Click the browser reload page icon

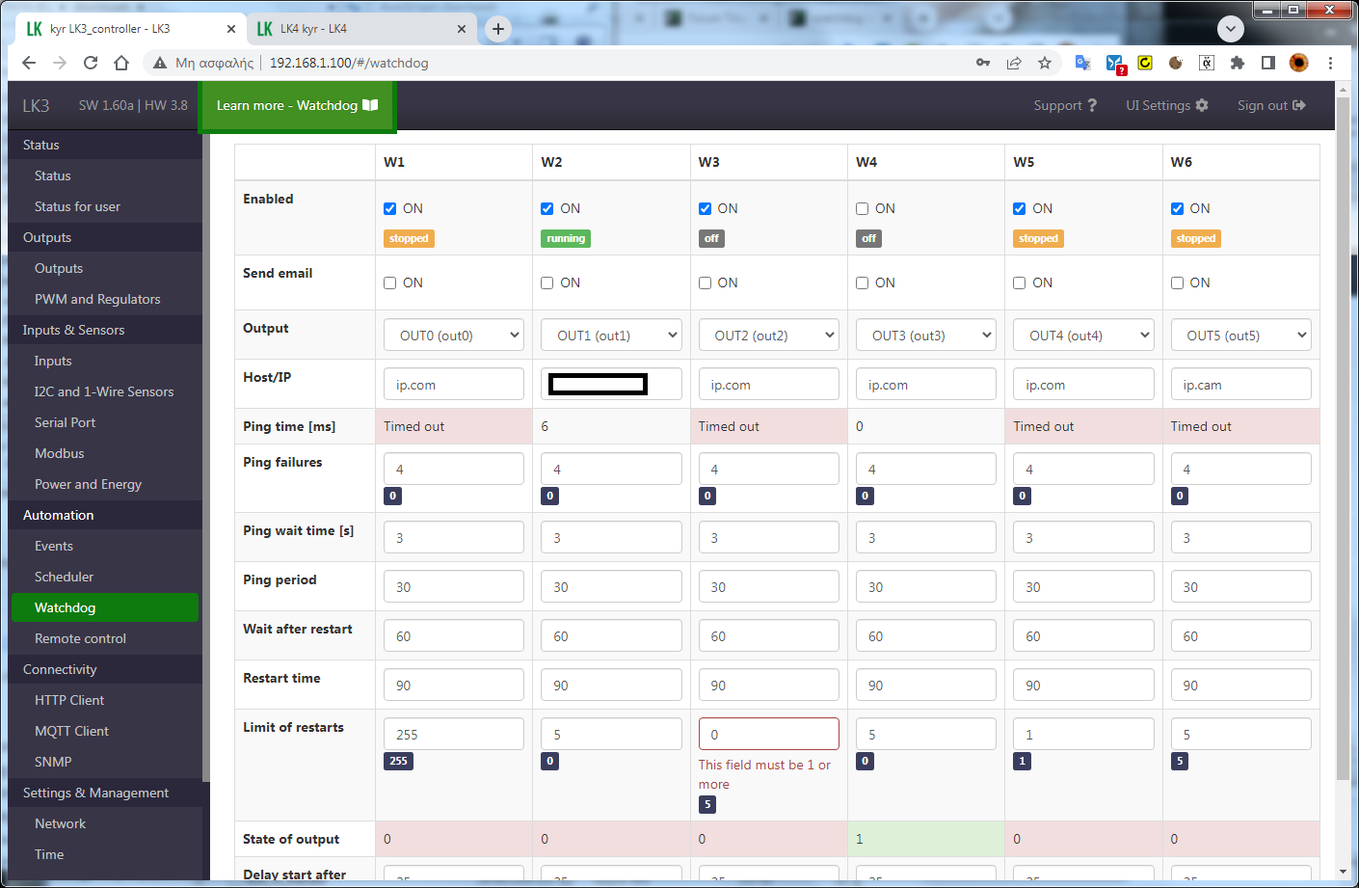coord(91,63)
